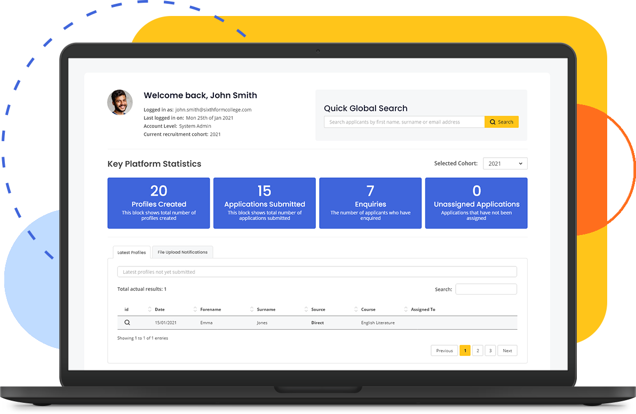Expand the Selected Cohort 2021 dropdown
Viewport: 636px width, 414px height.
pyautogui.click(x=505, y=164)
